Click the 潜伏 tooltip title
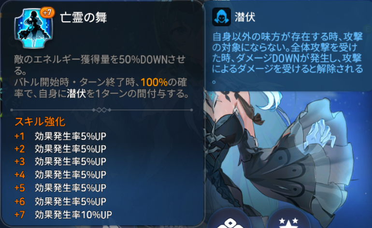The image size is (372, 228). click(245, 17)
